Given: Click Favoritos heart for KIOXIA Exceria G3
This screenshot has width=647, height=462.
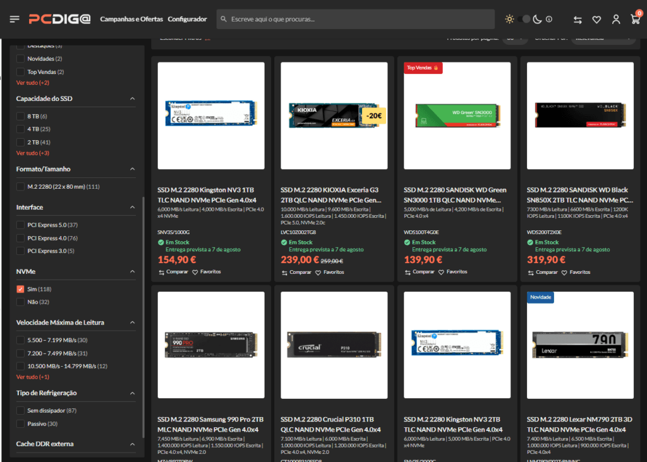Looking at the screenshot, I should (x=318, y=273).
